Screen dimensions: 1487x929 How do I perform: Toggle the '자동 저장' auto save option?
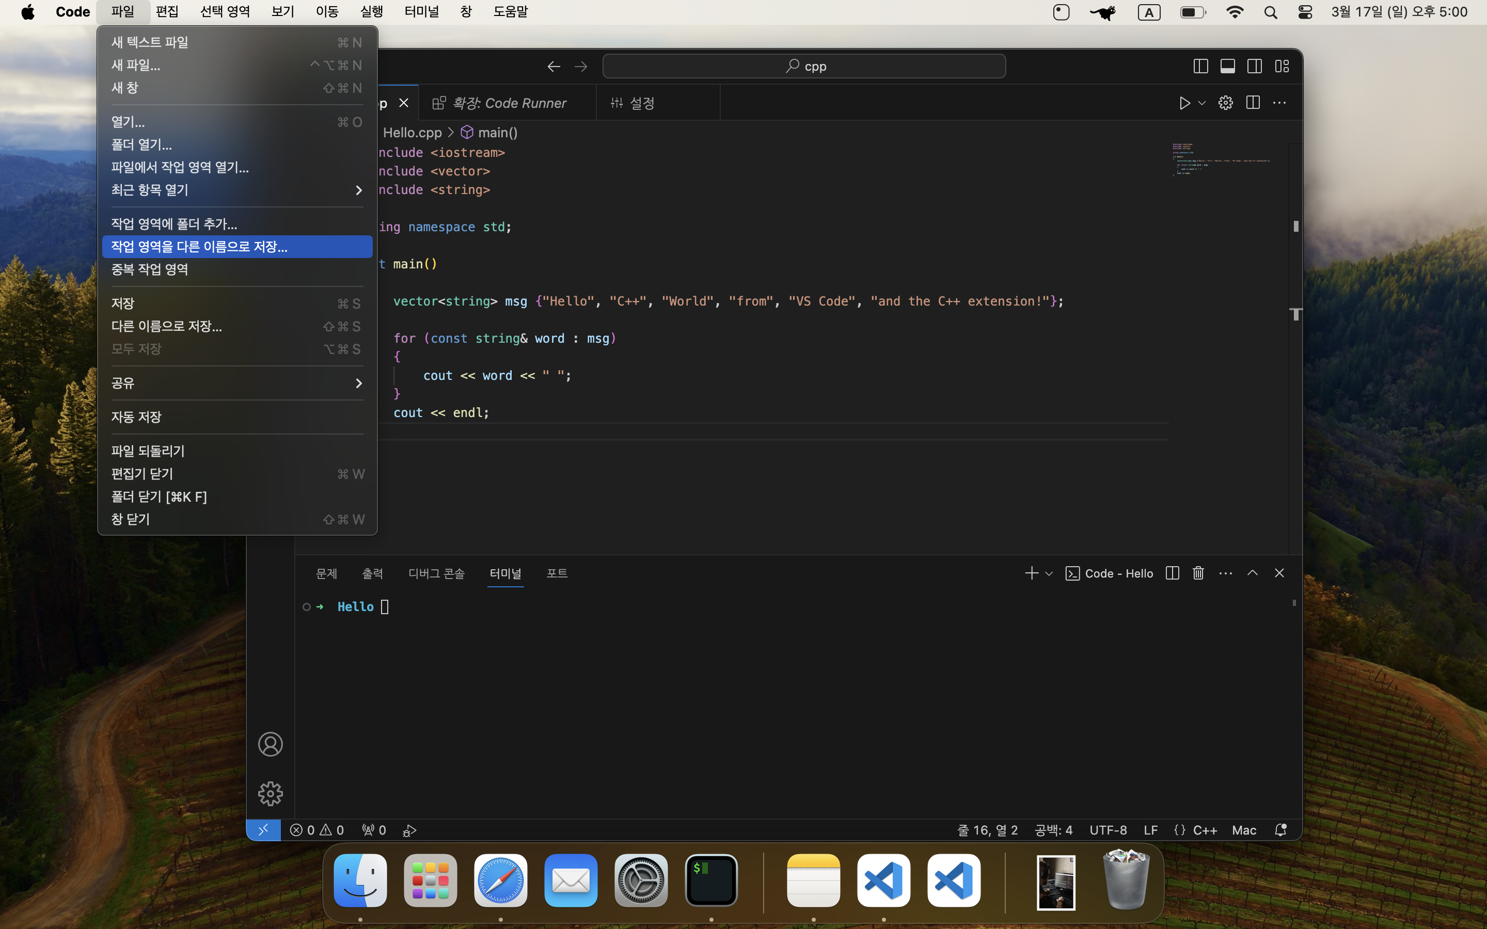(x=136, y=417)
